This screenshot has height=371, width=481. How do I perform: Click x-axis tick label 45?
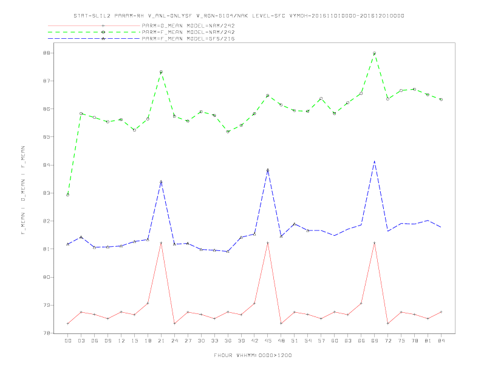268,341
